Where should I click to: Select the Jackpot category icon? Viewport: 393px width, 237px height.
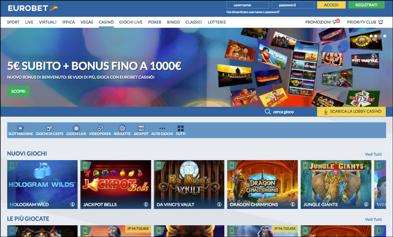pyautogui.click(x=141, y=129)
